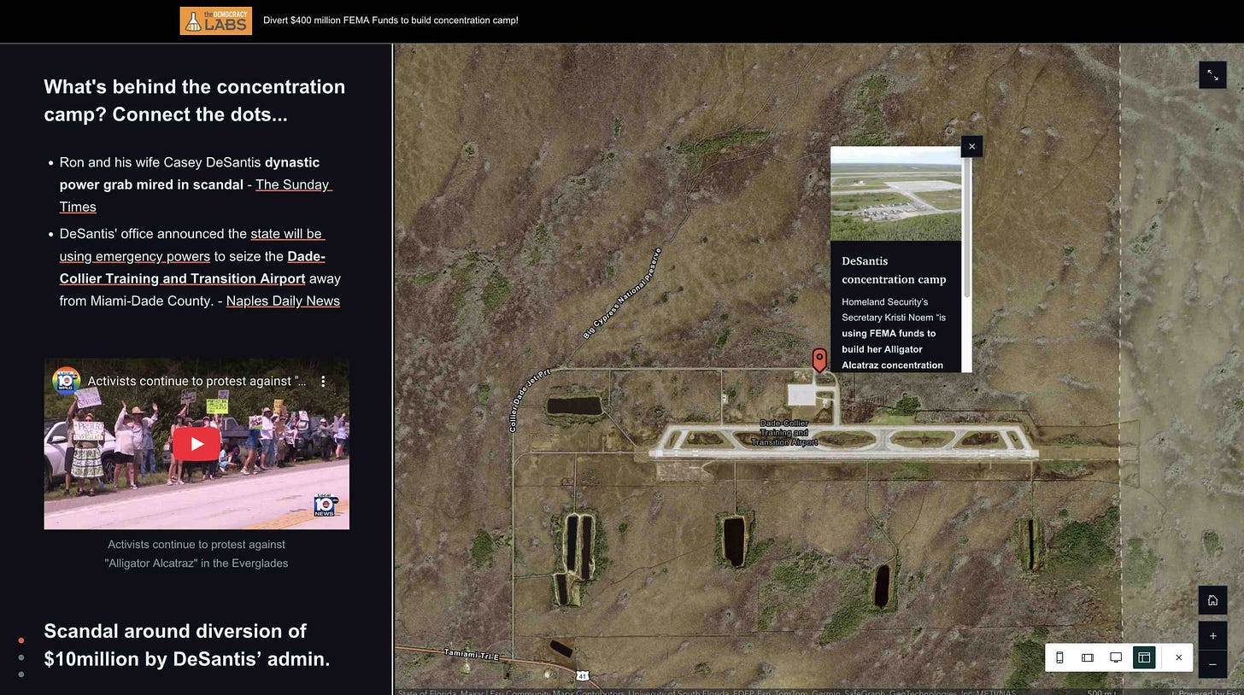Click The Democracy Labs logo

pos(215,20)
